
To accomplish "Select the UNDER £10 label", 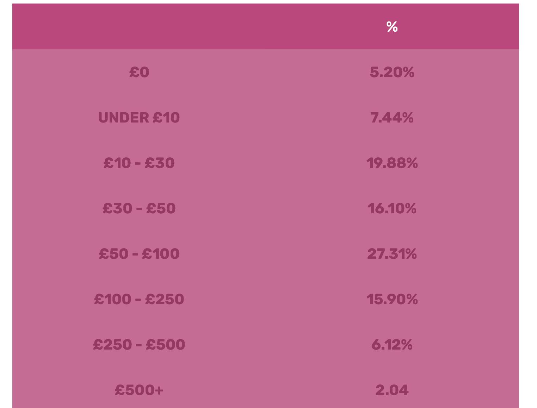I will pyautogui.click(x=139, y=118).
